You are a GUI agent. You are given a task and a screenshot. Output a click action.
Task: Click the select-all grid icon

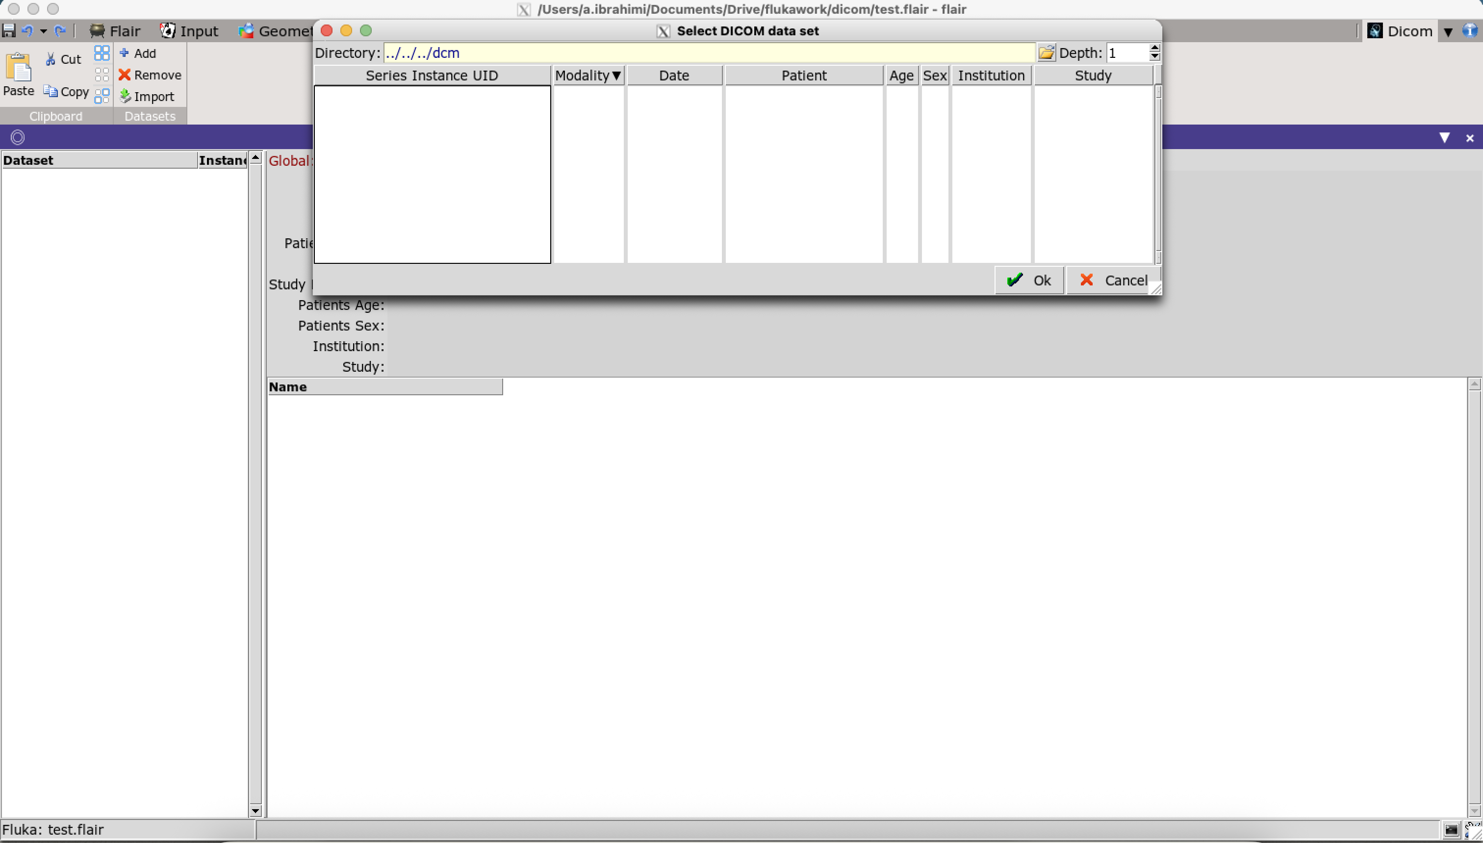[102, 53]
